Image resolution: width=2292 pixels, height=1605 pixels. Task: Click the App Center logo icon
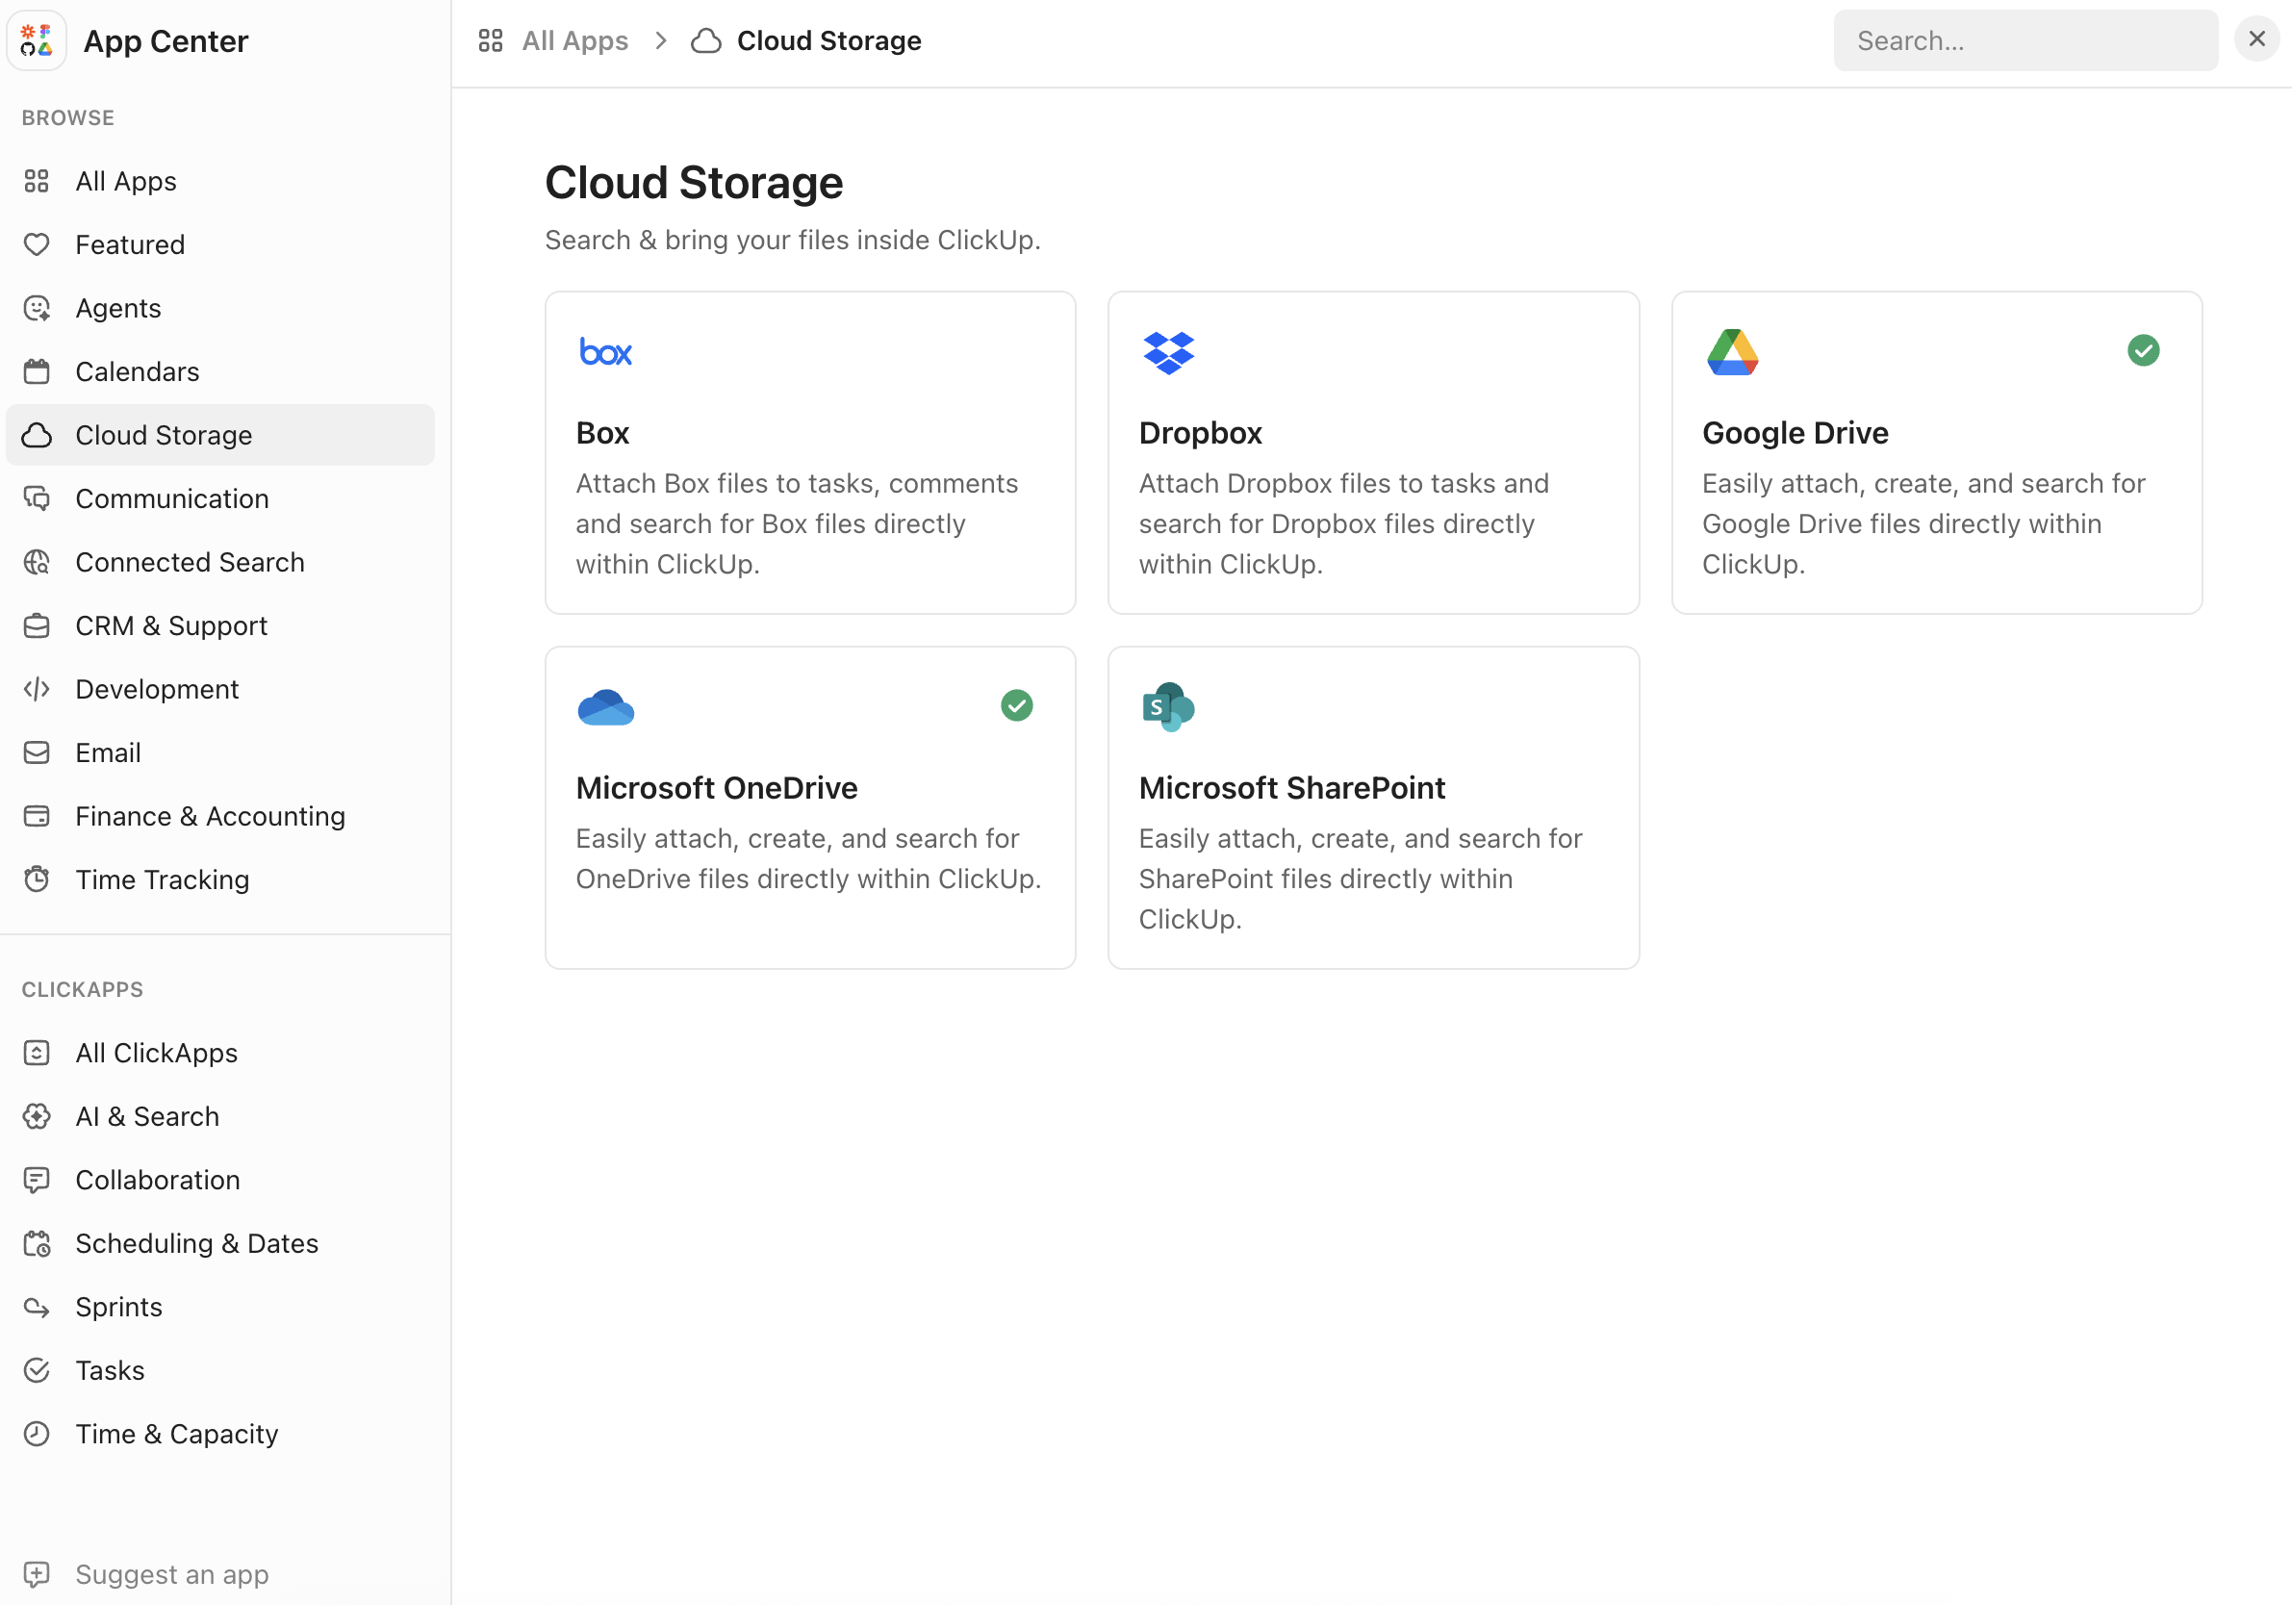pos(37,39)
